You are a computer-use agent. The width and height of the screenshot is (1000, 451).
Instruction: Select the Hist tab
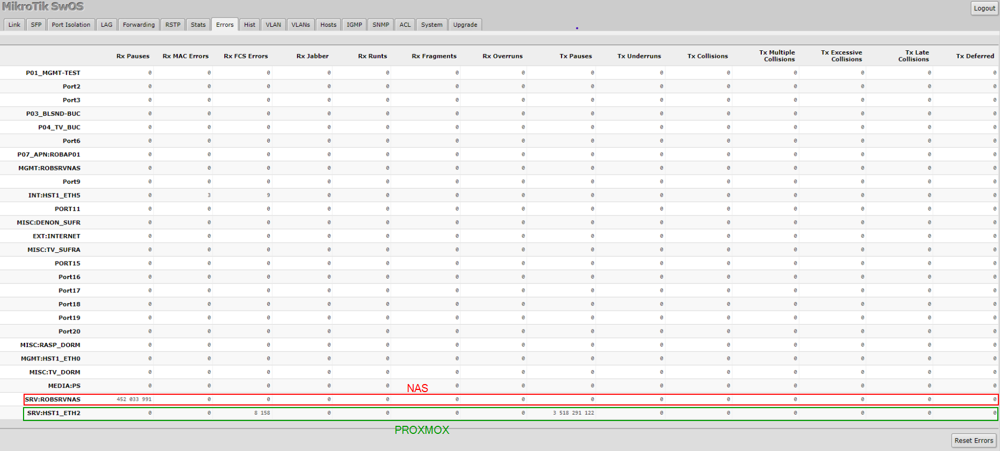point(249,25)
